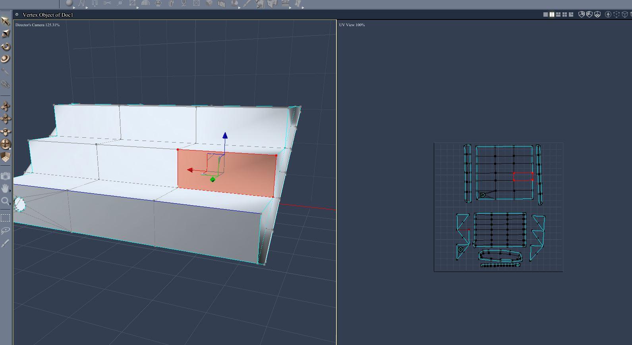Toggle the second working box plane

coord(589,14)
